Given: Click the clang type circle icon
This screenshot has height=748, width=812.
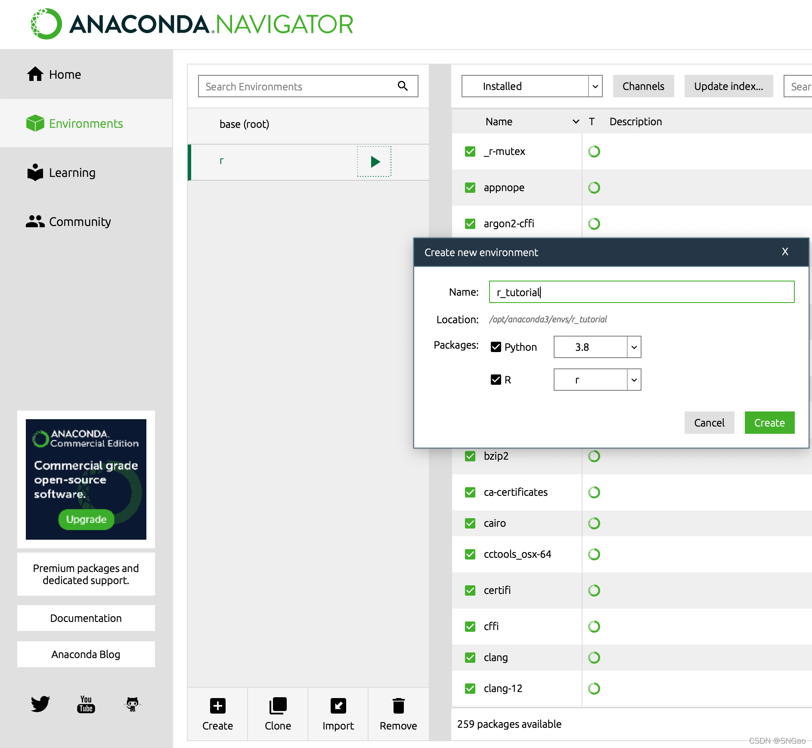Looking at the screenshot, I should pyautogui.click(x=594, y=658).
